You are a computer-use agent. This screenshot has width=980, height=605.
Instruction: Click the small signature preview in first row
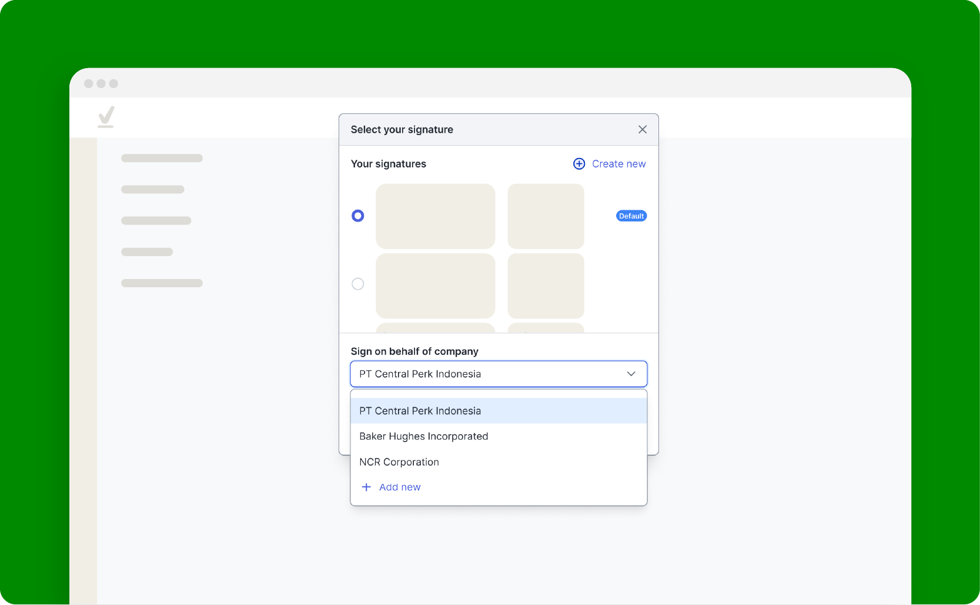pyautogui.click(x=546, y=216)
